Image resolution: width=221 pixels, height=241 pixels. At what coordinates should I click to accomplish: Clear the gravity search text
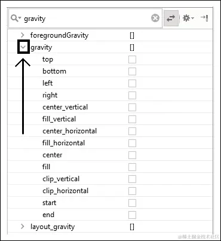(155, 18)
